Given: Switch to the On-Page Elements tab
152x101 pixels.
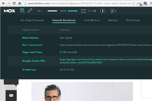Looking at the screenshot, I should (32, 20).
